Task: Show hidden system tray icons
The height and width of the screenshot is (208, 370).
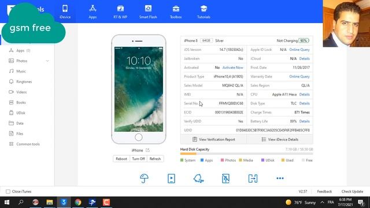Action: tap(322, 202)
